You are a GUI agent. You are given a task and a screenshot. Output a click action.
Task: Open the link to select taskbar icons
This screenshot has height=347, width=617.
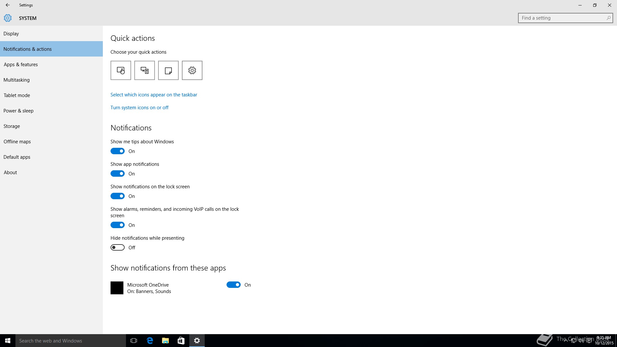pos(154,95)
